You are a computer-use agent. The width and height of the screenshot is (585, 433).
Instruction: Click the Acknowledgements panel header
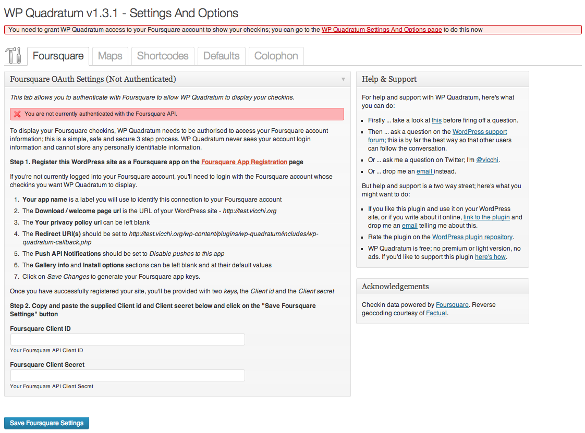point(443,287)
